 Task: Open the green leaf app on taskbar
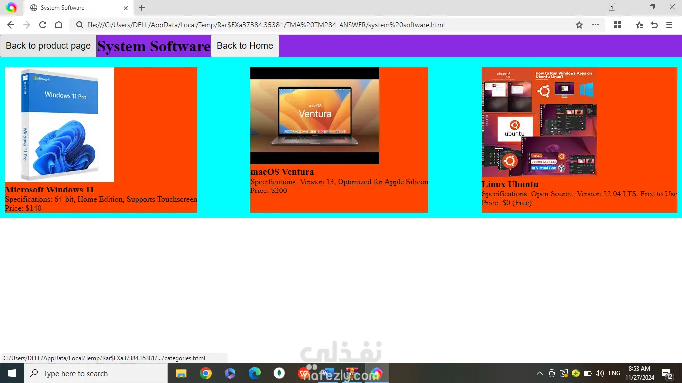[279, 373]
